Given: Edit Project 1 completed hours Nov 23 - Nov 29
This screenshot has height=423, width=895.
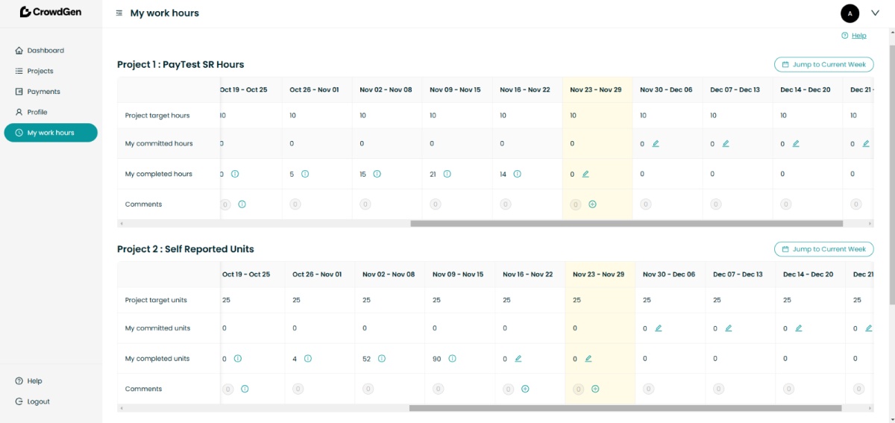Looking at the screenshot, I should pyautogui.click(x=585, y=174).
